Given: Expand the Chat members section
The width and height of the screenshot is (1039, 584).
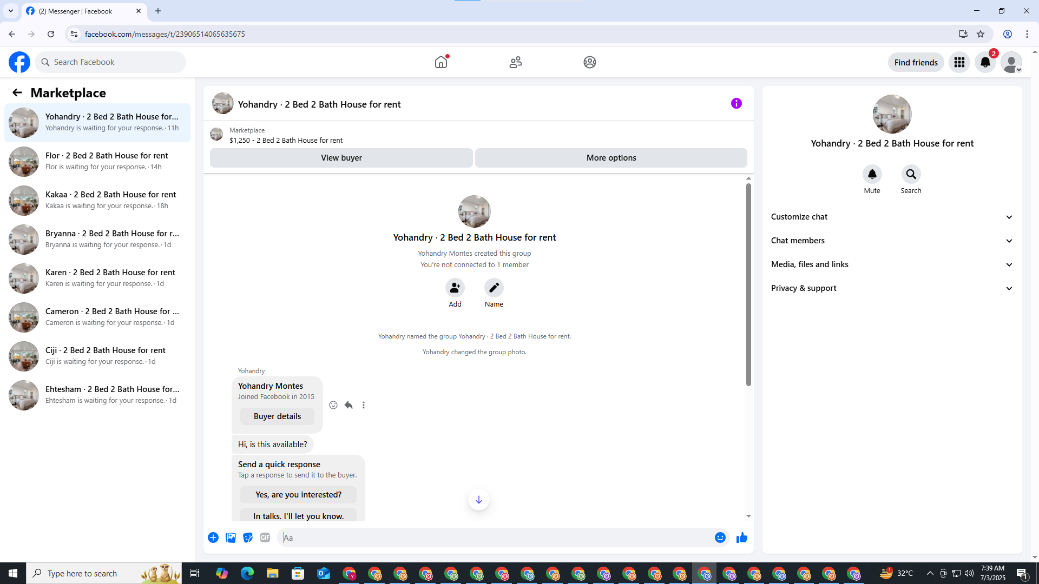Looking at the screenshot, I should tap(892, 241).
